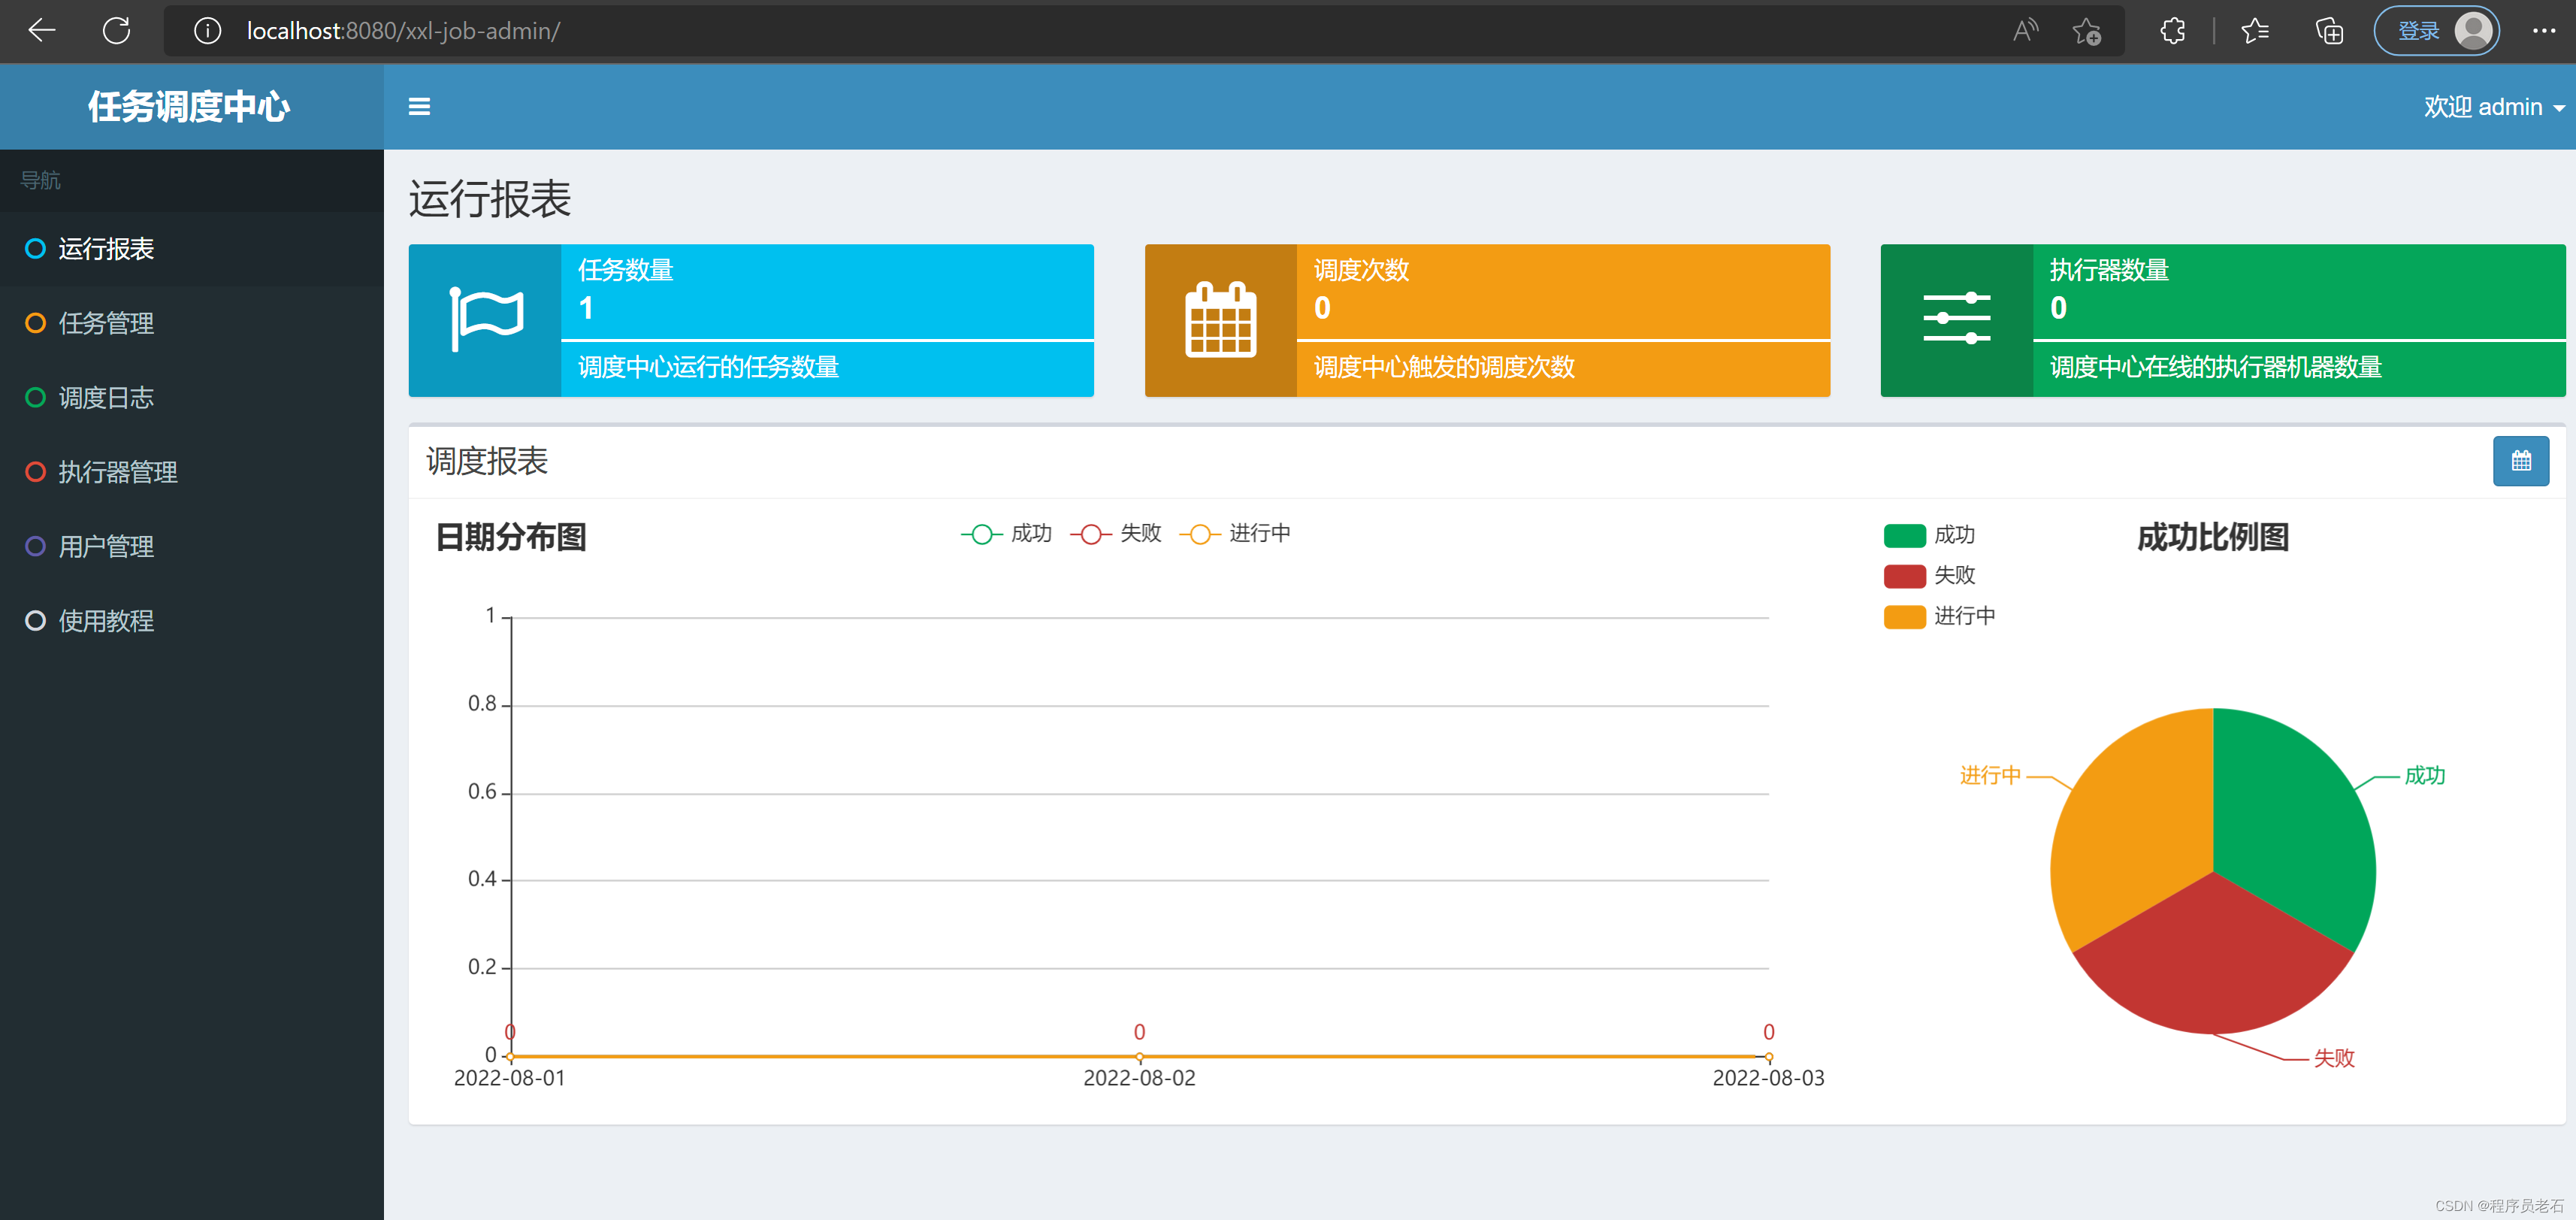Image resolution: width=2576 pixels, height=1220 pixels.
Task: Open 调度日志 sidebar item
Action: click(106, 398)
